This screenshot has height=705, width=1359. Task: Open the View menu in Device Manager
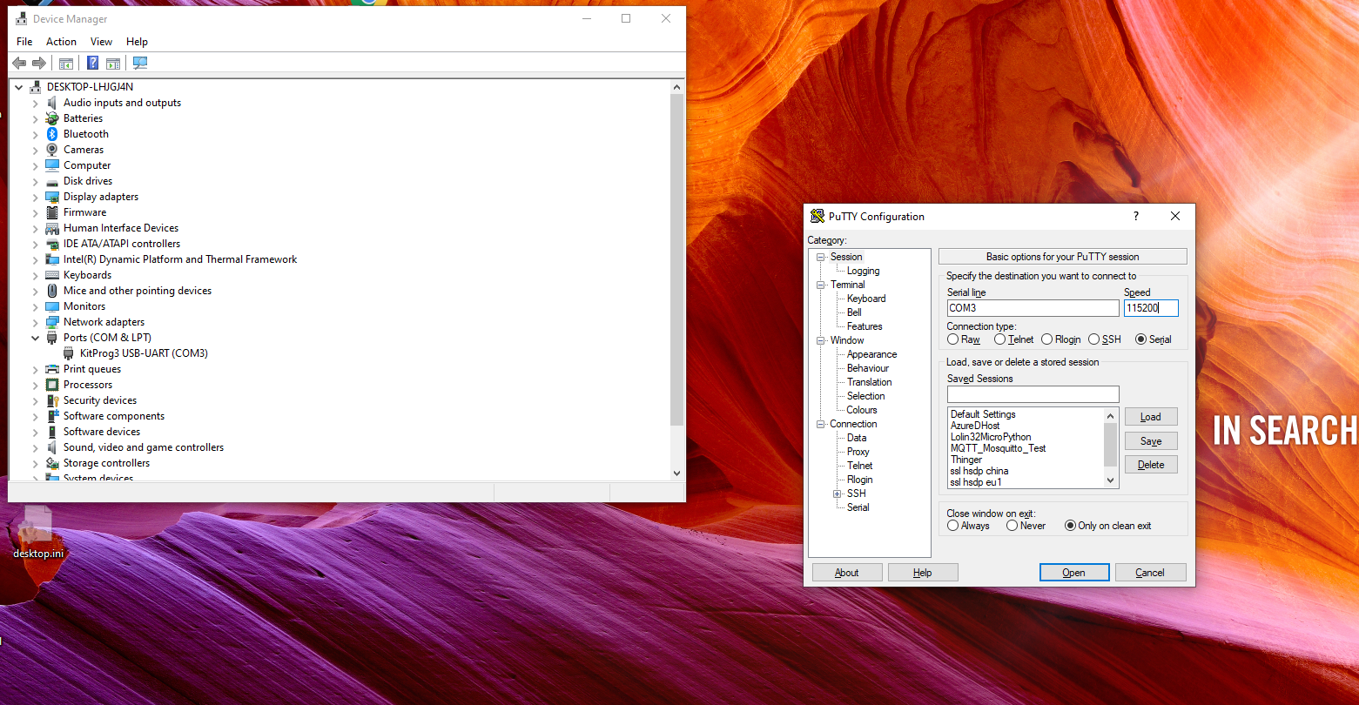pyautogui.click(x=102, y=42)
